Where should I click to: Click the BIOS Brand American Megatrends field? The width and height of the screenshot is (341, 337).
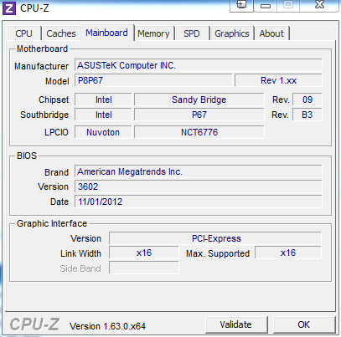tap(199, 171)
